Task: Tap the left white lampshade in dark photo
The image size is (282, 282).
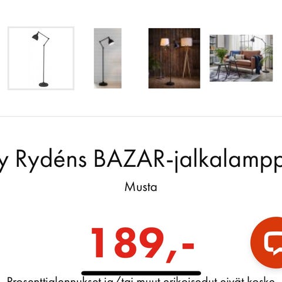Action: pos(164,42)
